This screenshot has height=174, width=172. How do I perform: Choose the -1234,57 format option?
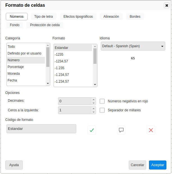pos(61,61)
